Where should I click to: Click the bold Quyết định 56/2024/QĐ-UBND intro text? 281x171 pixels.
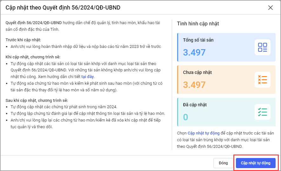pyautogui.click(x=34, y=23)
